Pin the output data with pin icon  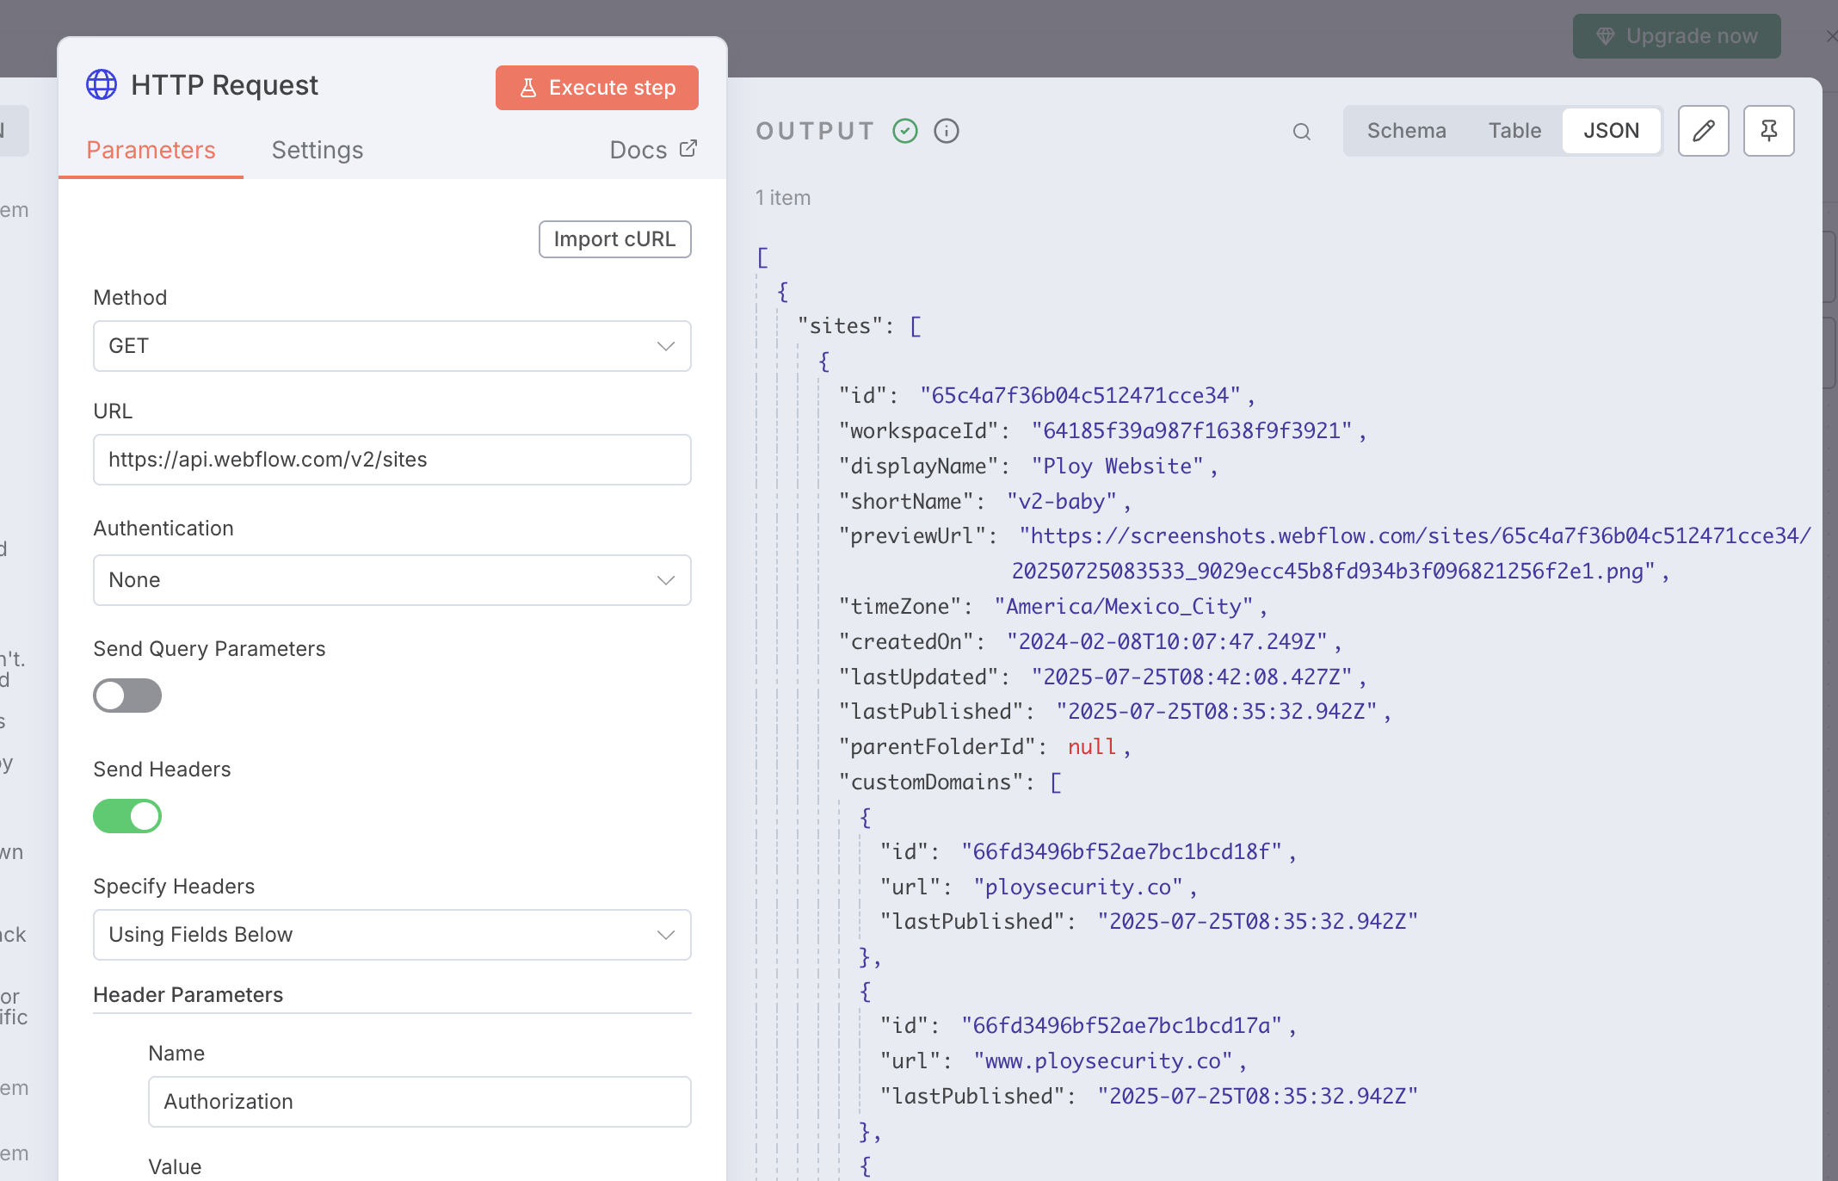click(x=1769, y=131)
